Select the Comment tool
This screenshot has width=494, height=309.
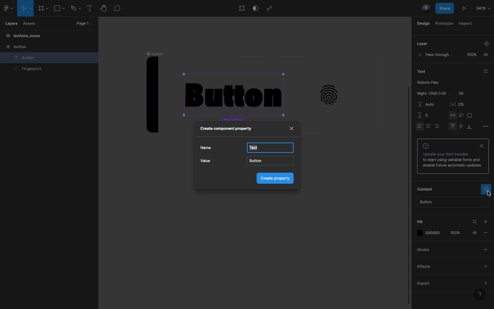pyautogui.click(x=117, y=8)
